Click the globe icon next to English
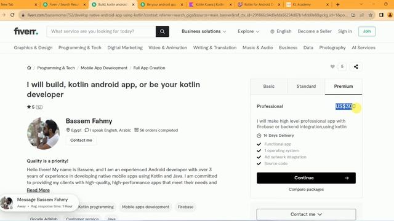This screenshot has height=221, width=394. [x=272, y=31]
